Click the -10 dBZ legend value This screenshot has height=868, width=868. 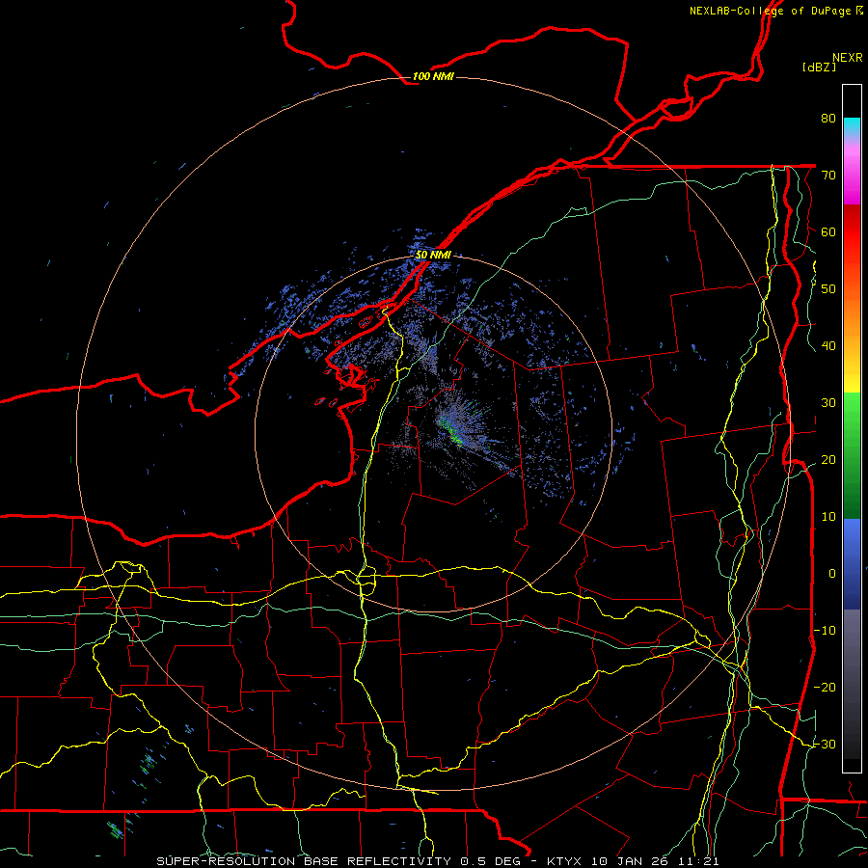pyautogui.click(x=825, y=631)
